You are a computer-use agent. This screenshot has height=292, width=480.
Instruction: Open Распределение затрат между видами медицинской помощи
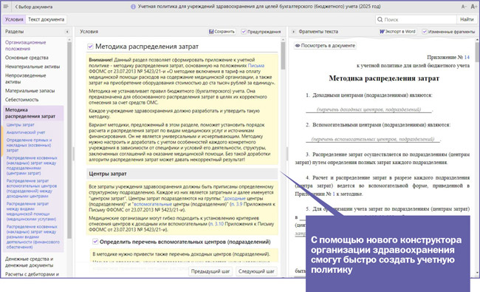click(31, 211)
